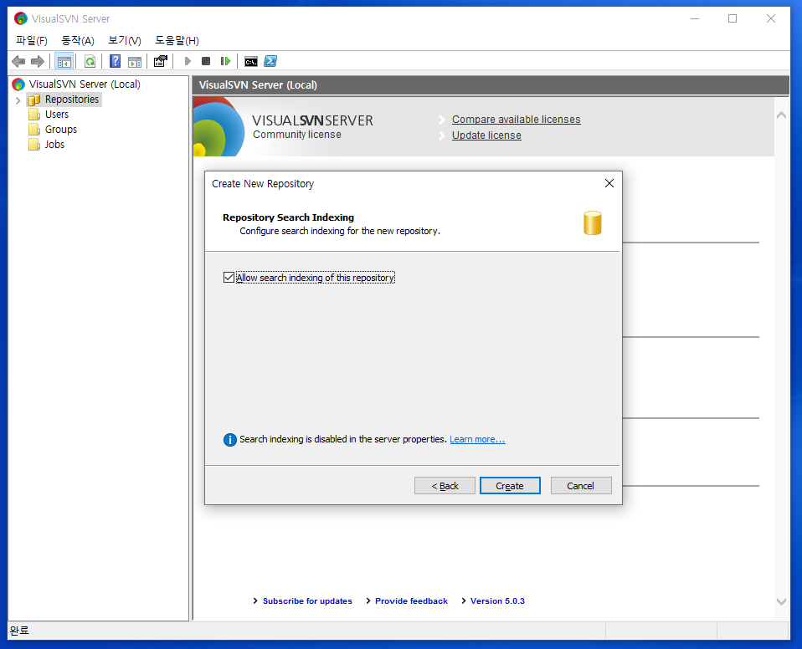This screenshot has width=802, height=649.
Task: Expand the Repositories node arrow
Action: pos(18,100)
